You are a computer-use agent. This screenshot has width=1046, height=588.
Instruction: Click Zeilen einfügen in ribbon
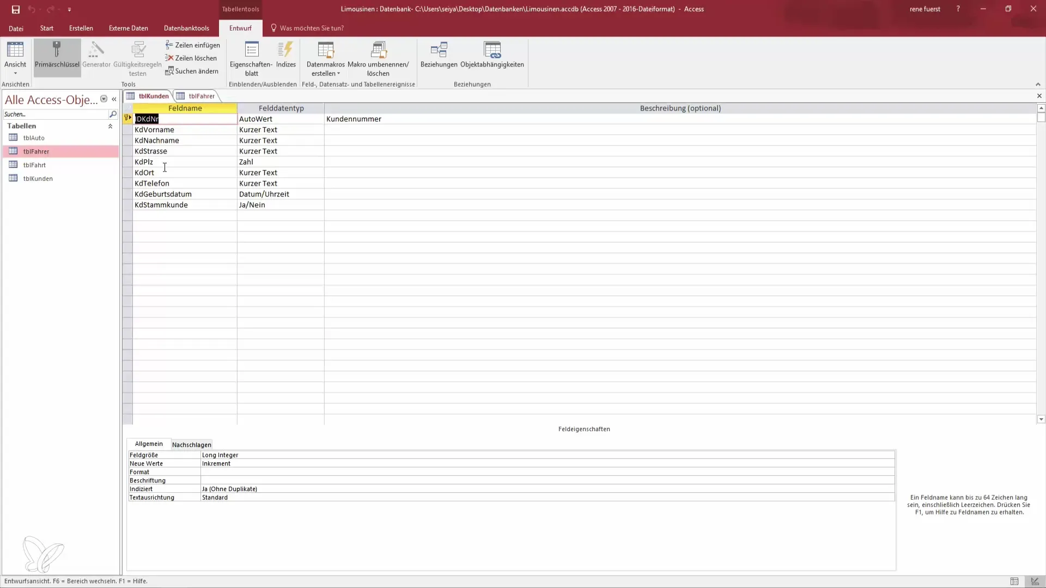click(193, 45)
